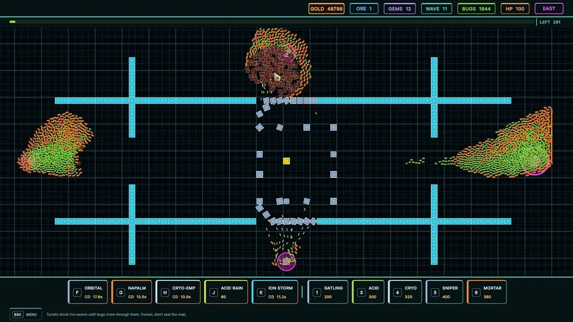Click the J hotkey badge on Acid Rain
Screen dimensions: 573x322
click(213, 292)
